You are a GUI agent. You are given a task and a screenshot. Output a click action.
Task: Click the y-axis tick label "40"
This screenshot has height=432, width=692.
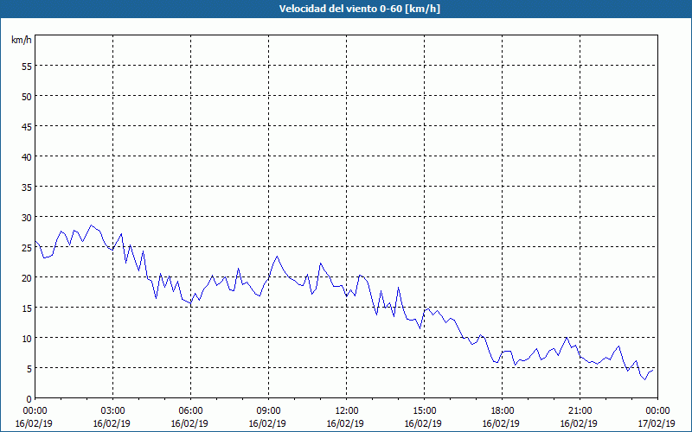27,157
